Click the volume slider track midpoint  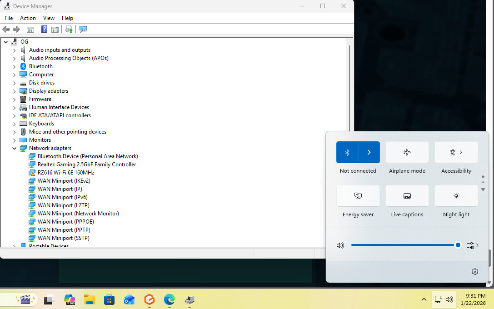(x=404, y=245)
